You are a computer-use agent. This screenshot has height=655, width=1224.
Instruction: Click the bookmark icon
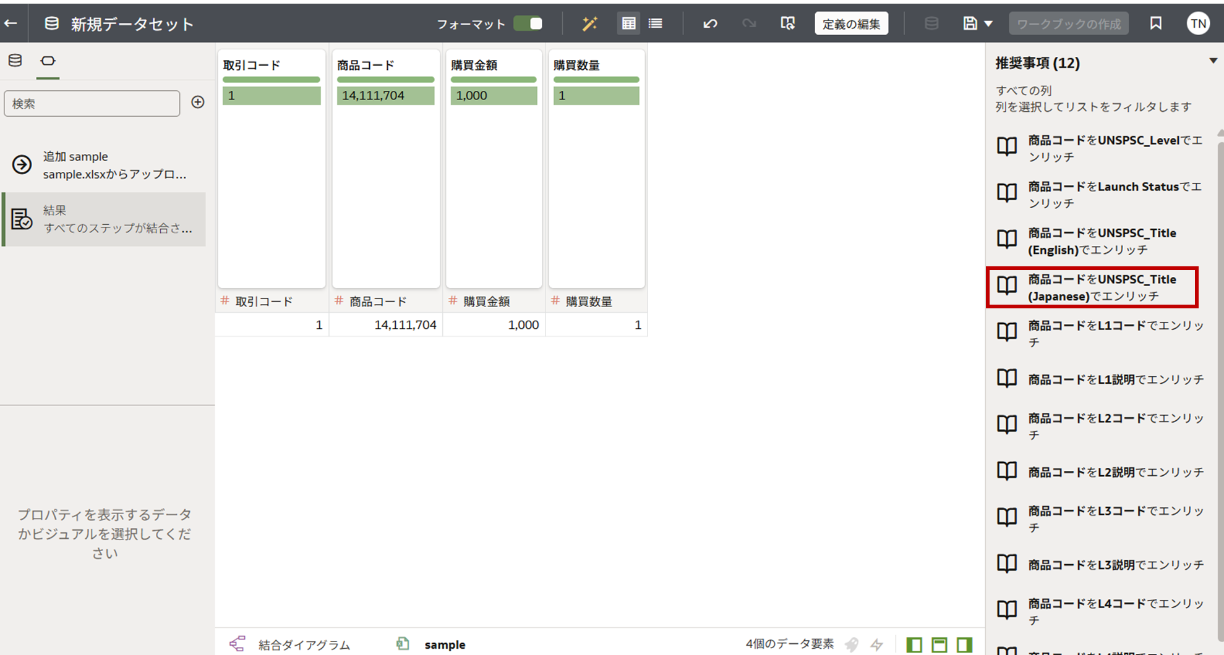1155,23
